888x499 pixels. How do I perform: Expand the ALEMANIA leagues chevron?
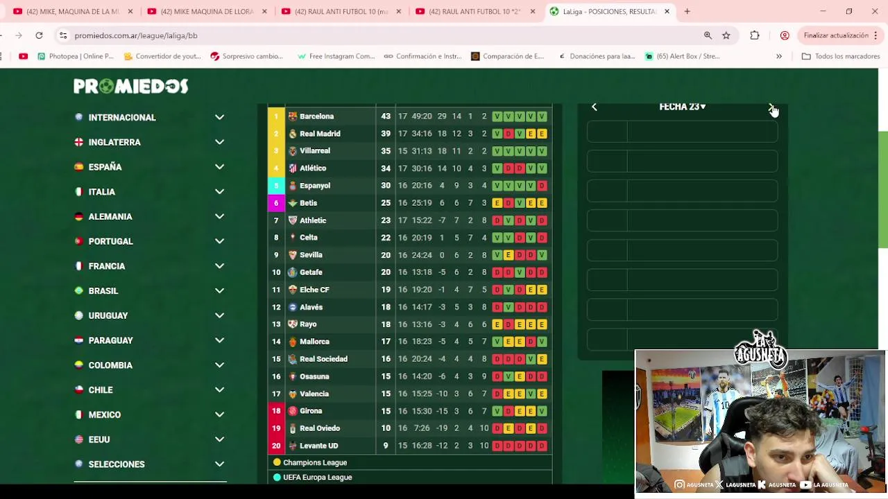(x=219, y=216)
